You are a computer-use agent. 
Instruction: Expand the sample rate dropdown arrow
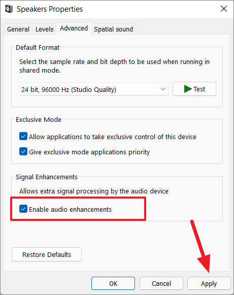(x=163, y=89)
